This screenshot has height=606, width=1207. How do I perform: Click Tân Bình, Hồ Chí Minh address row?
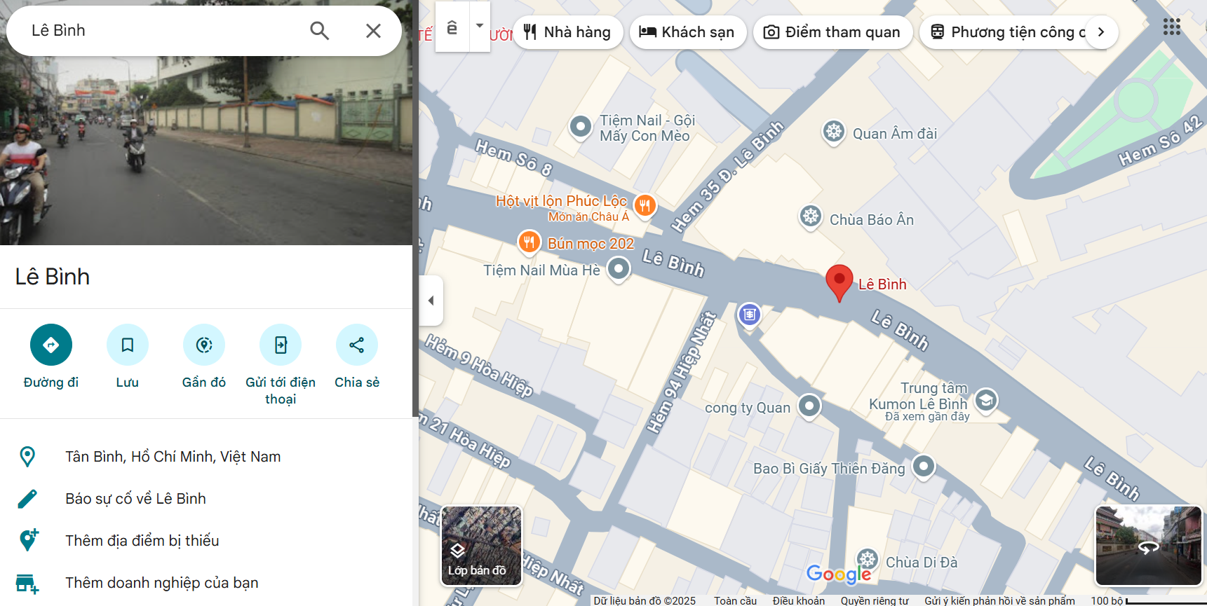click(206, 457)
